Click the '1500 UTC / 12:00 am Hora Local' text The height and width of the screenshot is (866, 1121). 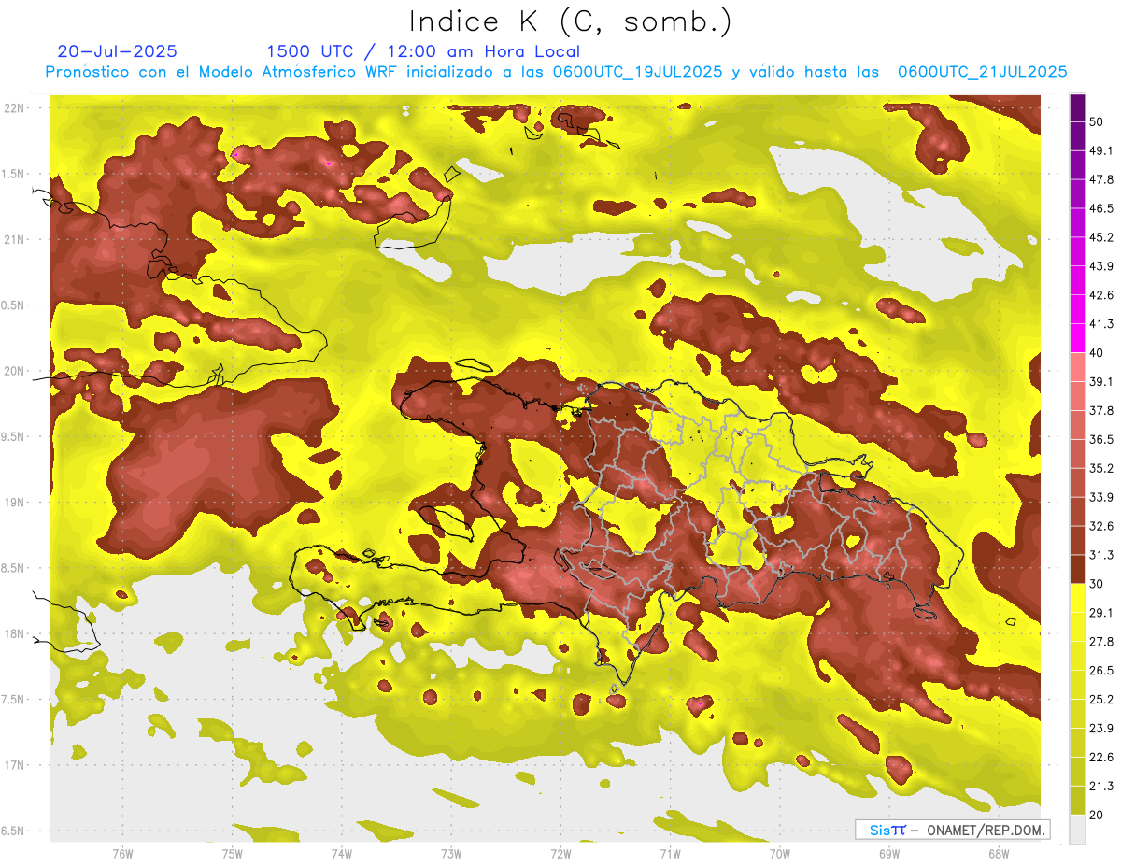pos(423,52)
